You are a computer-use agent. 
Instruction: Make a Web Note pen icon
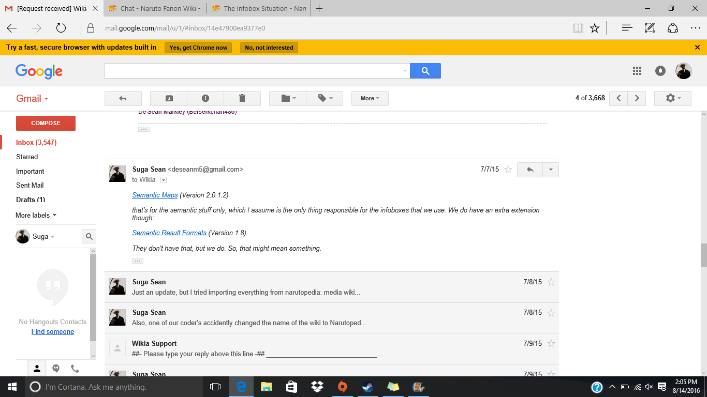coord(650,28)
